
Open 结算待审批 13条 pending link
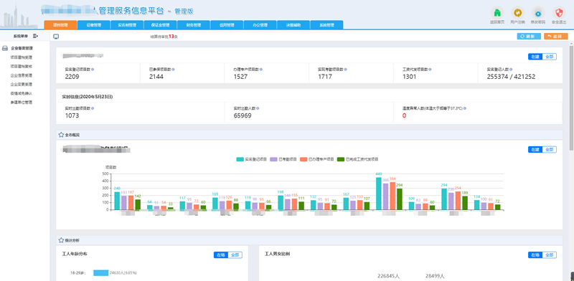[x=164, y=37]
